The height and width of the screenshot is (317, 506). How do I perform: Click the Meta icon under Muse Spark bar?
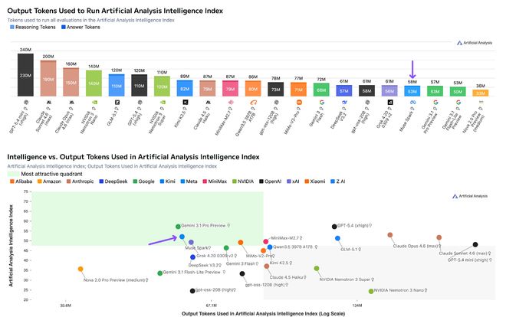pyautogui.click(x=412, y=101)
